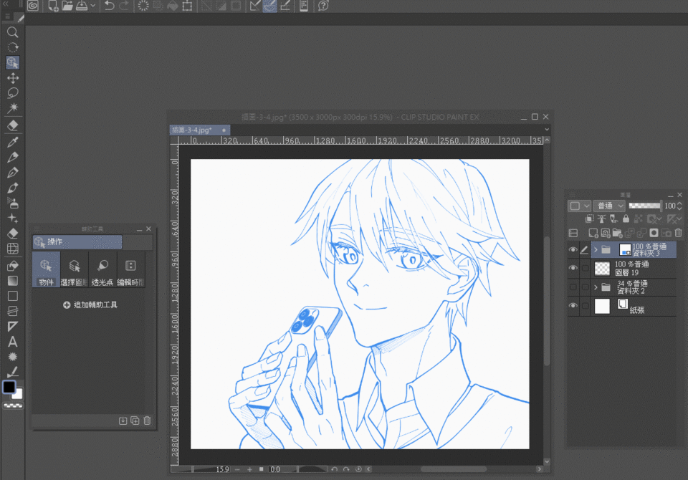Switch to the 插圖-3-4.jpg canvas tab
Screen dimensions: 688x480
200,130
